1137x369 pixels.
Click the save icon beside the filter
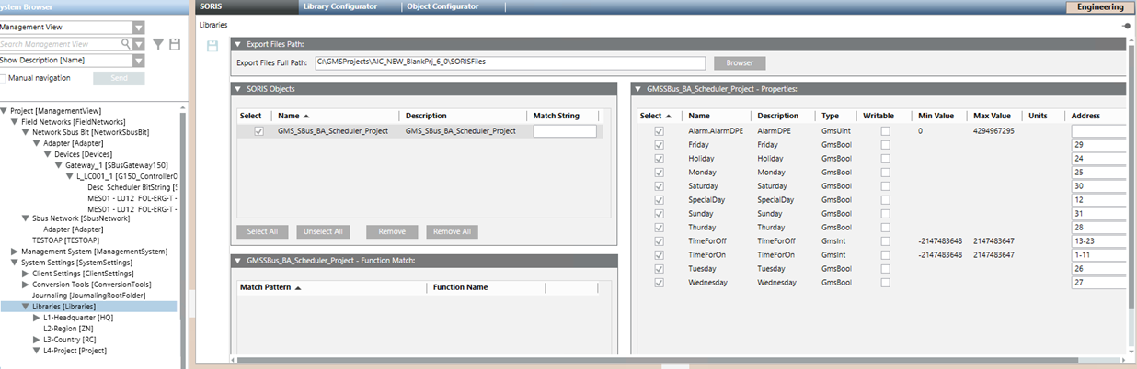(x=175, y=43)
